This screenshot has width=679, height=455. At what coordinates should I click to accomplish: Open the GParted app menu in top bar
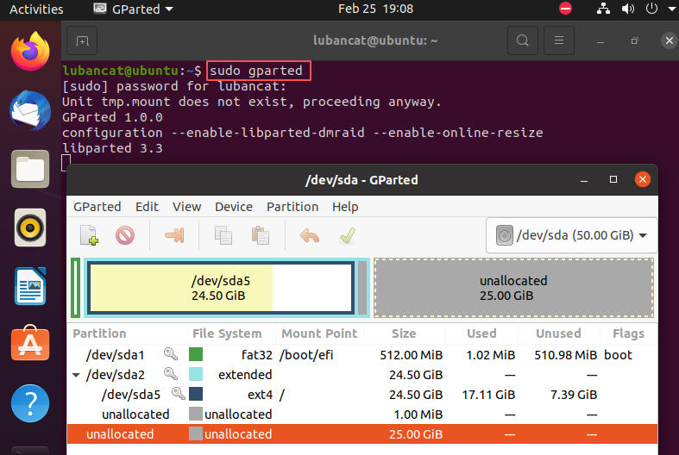point(132,9)
